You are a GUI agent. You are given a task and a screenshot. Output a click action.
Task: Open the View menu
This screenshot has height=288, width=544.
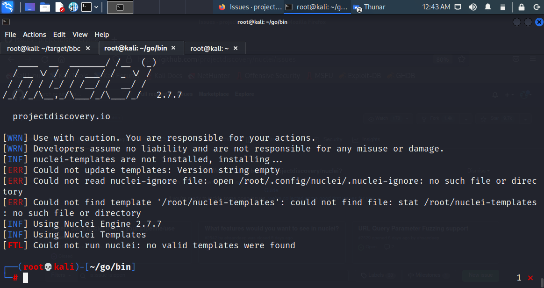[80, 34]
